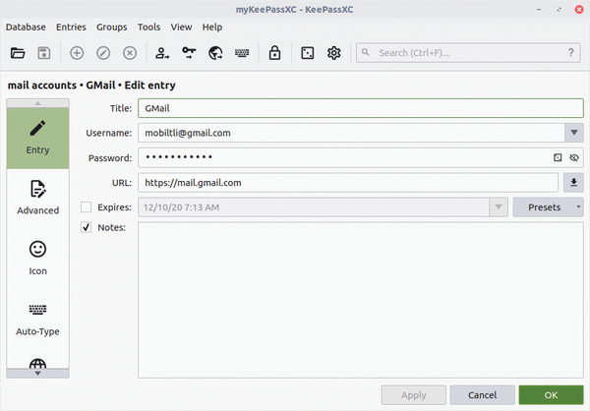The image size is (590, 411).
Task: Click inside the Notes text area
Action: click(361, 300)
